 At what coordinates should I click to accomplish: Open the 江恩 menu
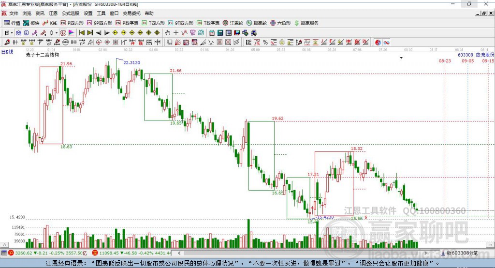click(x=53, y=13)
